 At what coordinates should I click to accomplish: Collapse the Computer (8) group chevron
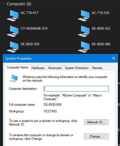coord(4,4)
